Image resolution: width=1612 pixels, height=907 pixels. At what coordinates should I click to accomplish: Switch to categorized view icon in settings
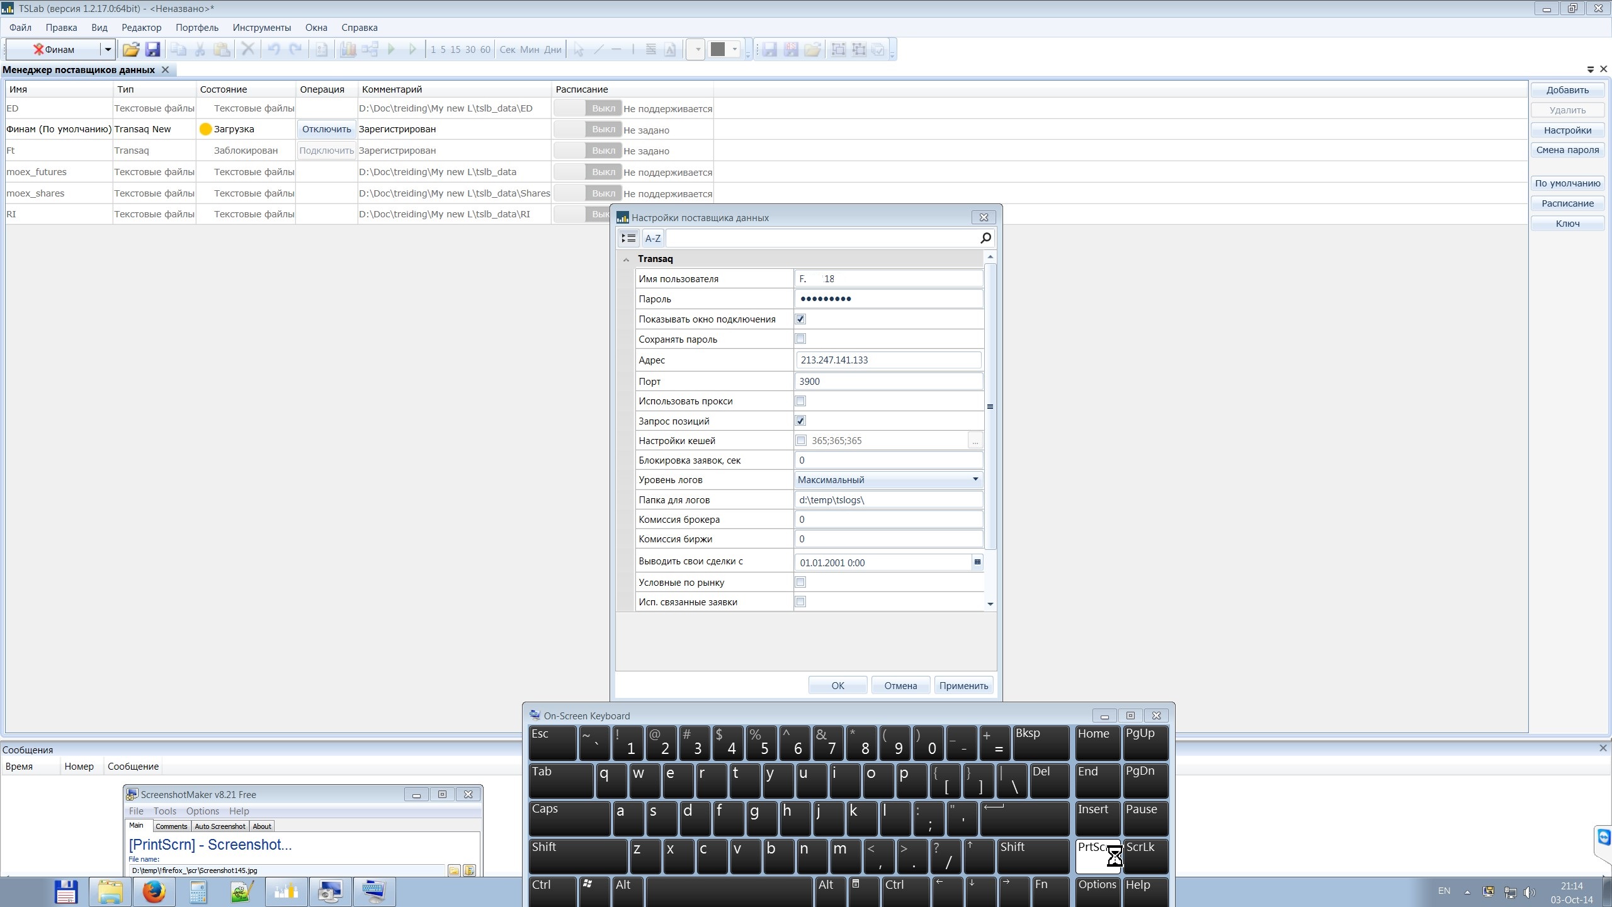628,238
